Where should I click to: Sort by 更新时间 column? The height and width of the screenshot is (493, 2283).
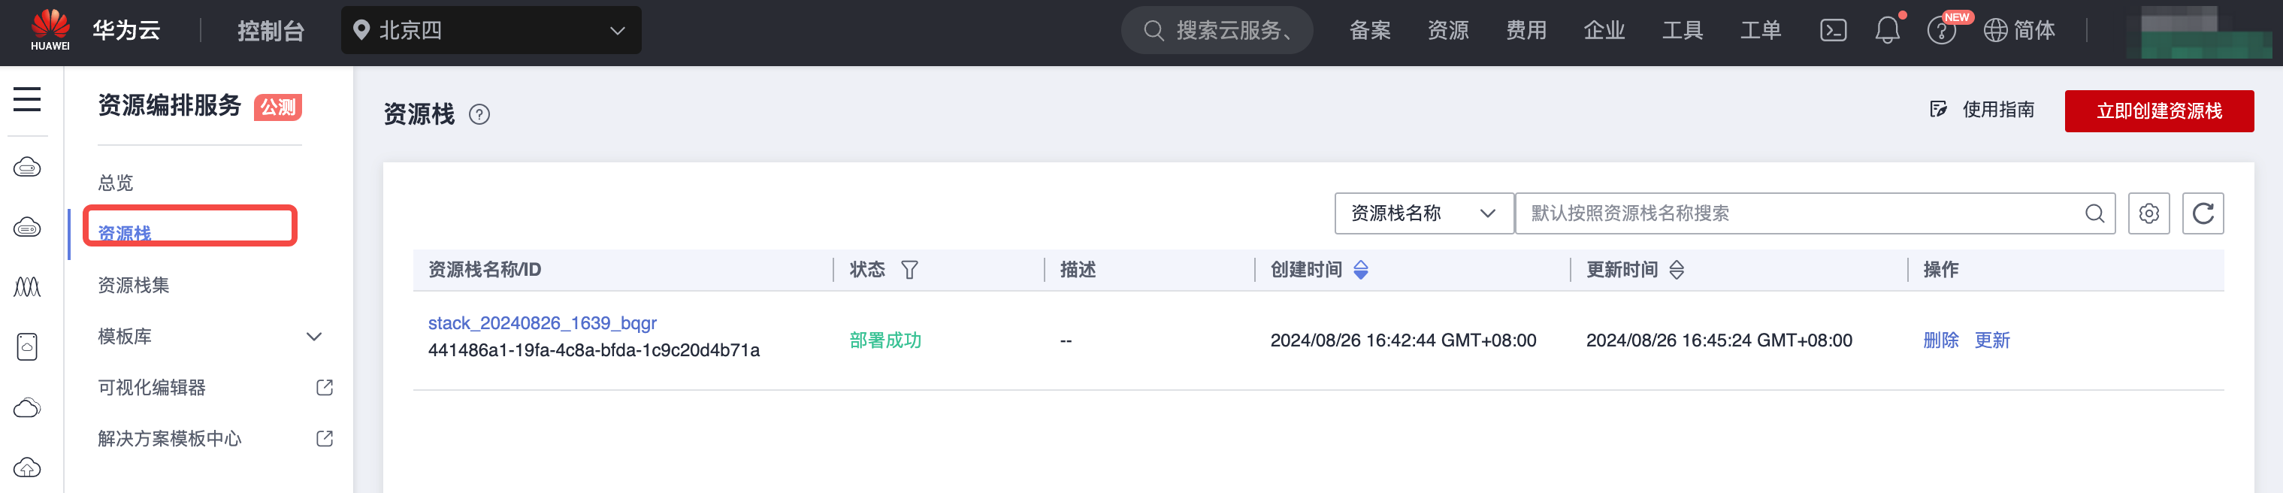point(1677,270)
